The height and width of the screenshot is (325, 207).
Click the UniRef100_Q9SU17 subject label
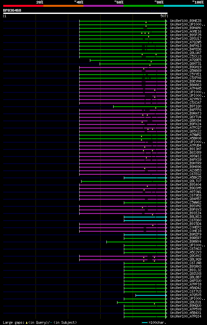pos(186,39)
